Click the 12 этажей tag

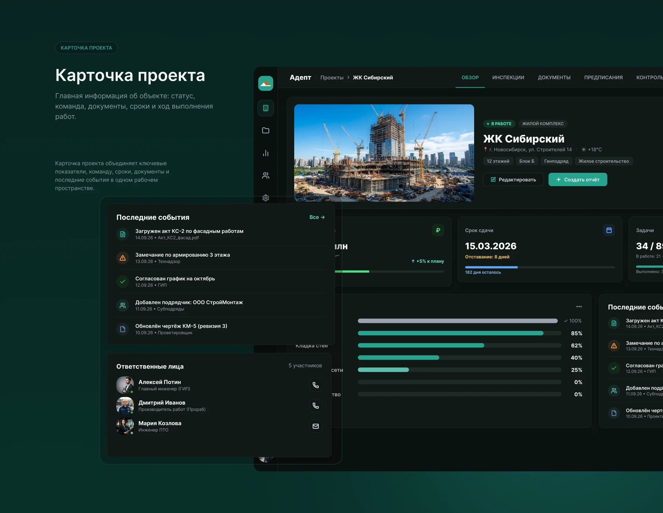point(498,161)
